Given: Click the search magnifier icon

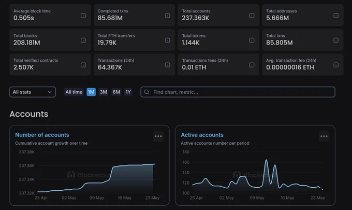Looking at the screenshot, I should point(146,92).
